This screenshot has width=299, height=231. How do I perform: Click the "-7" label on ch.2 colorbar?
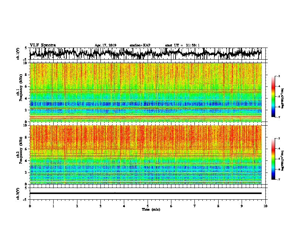[279, 180]
